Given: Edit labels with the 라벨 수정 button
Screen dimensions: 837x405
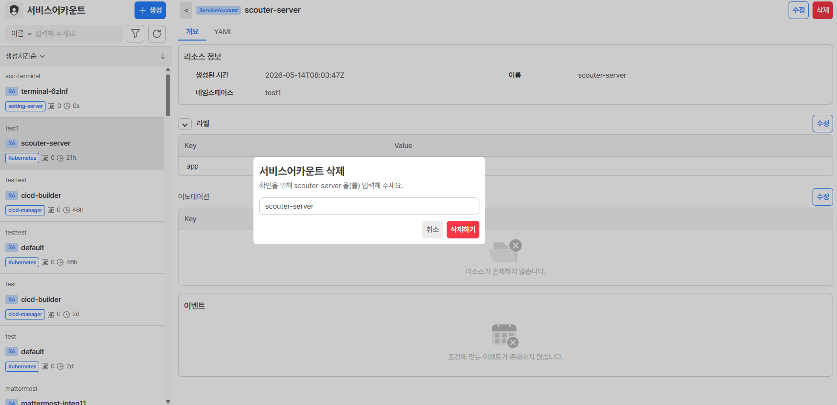Looking at the screenshot, I should point(823,124).
